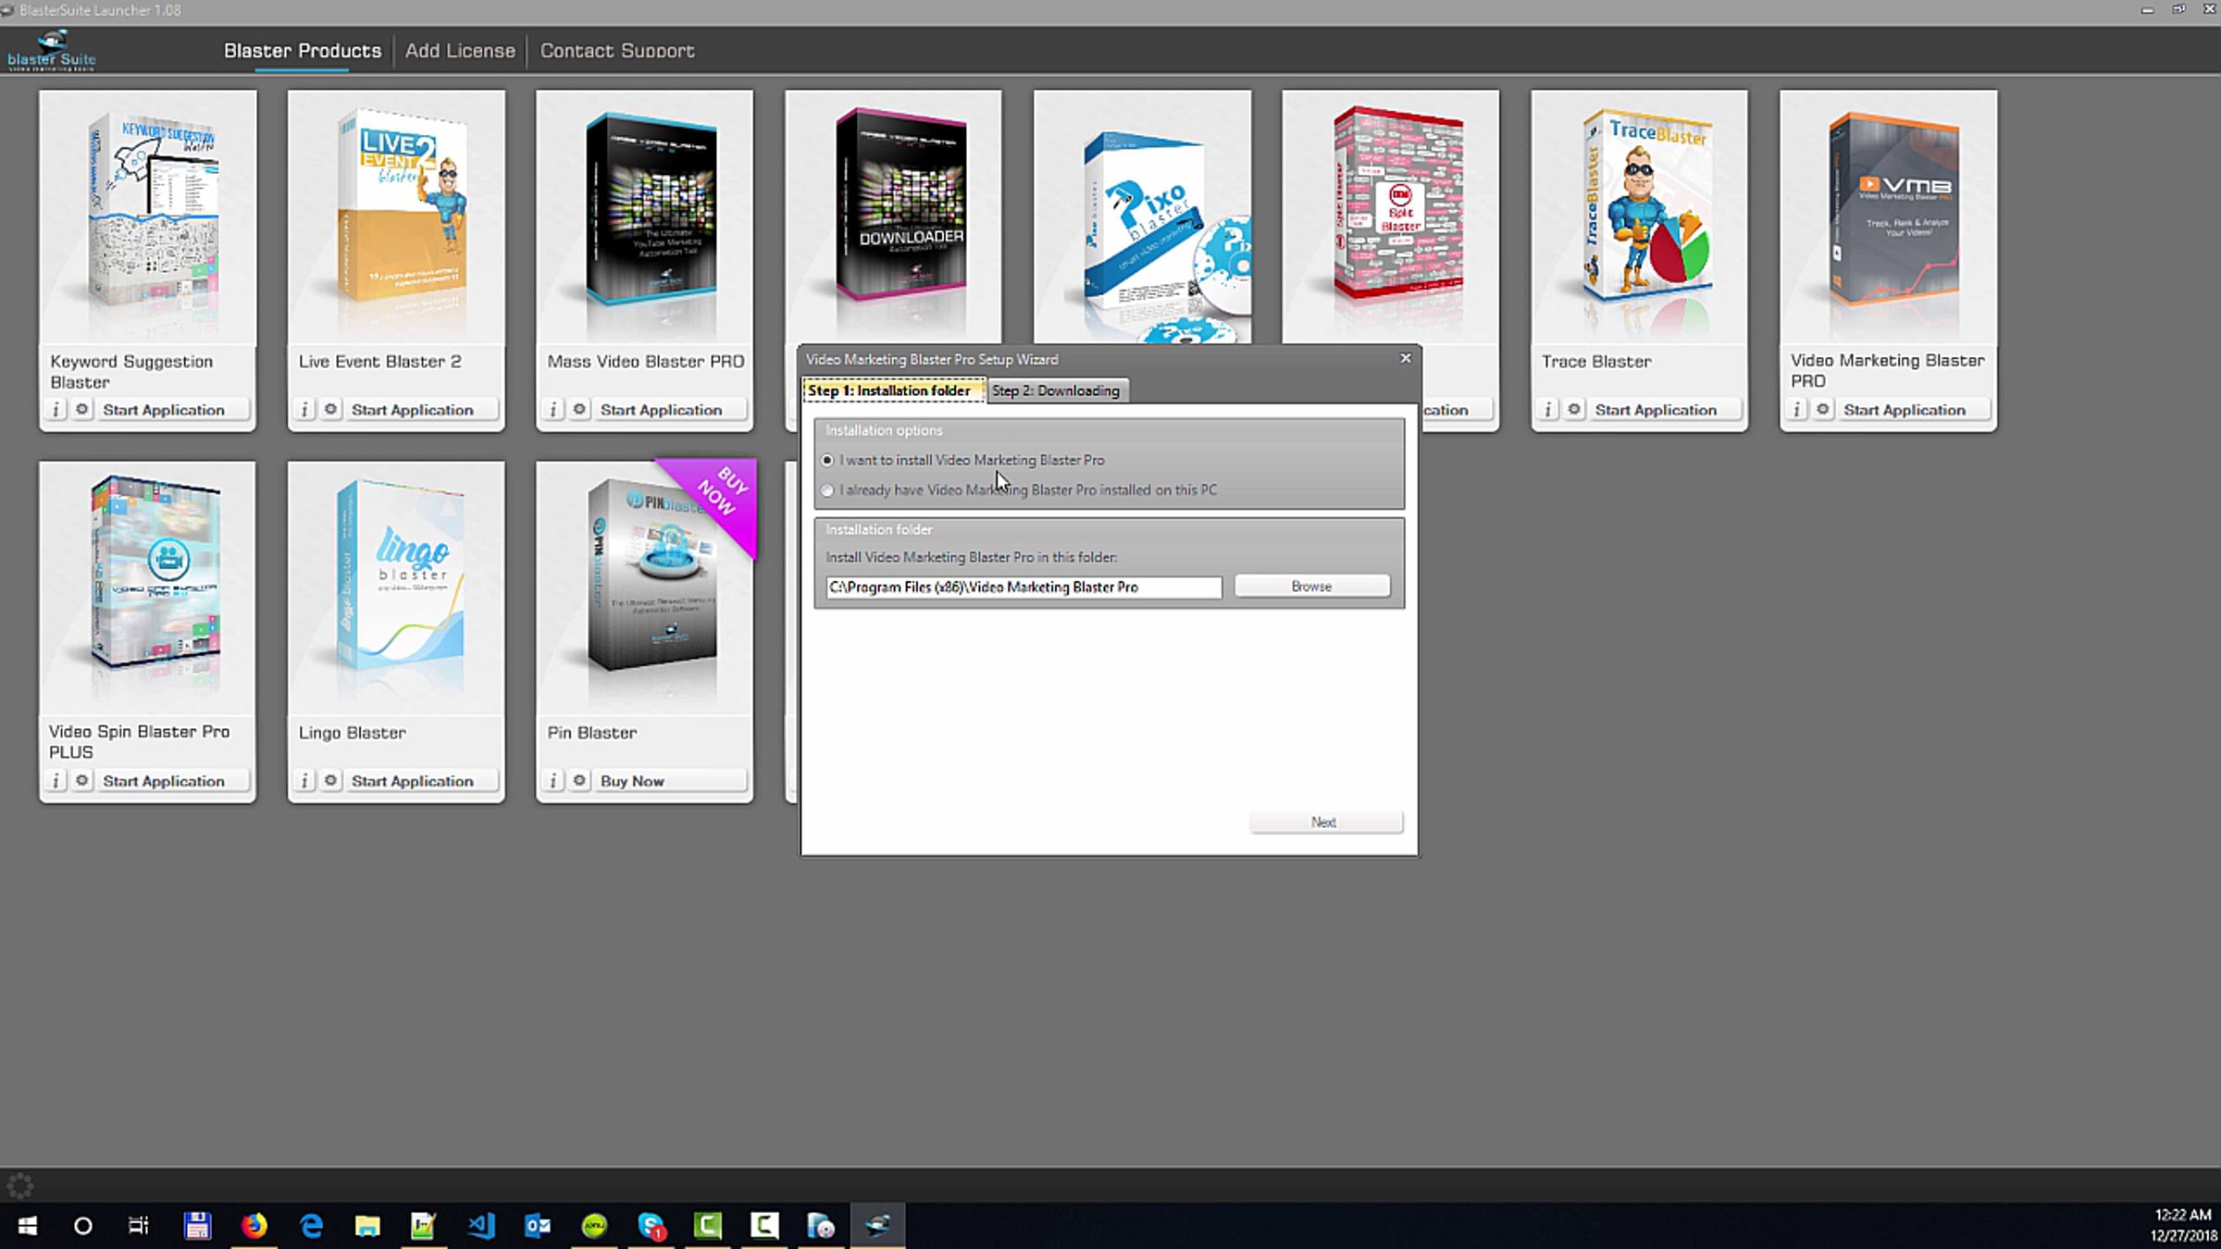2221x1249 pixels.
Task: Open File Explorer from the taskbar
Action: click(367, 1226)
